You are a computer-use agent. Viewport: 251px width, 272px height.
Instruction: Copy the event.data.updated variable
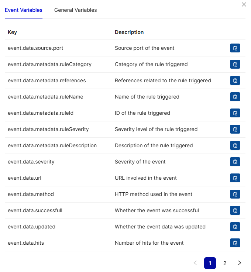(x=235, y=227)
